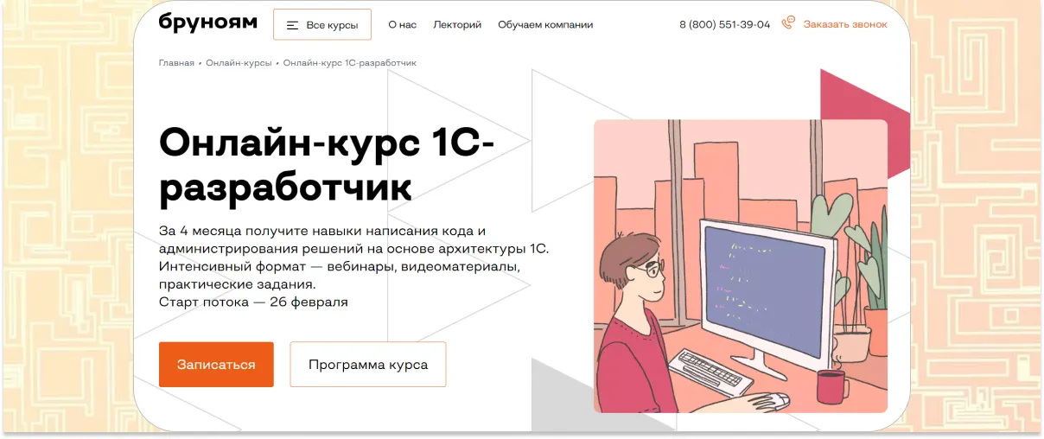Click the Онлайн-курс 1С-разработчик main heading
Image resolution: width=1044 pixels, height=439 pixels.
point(327,164)
